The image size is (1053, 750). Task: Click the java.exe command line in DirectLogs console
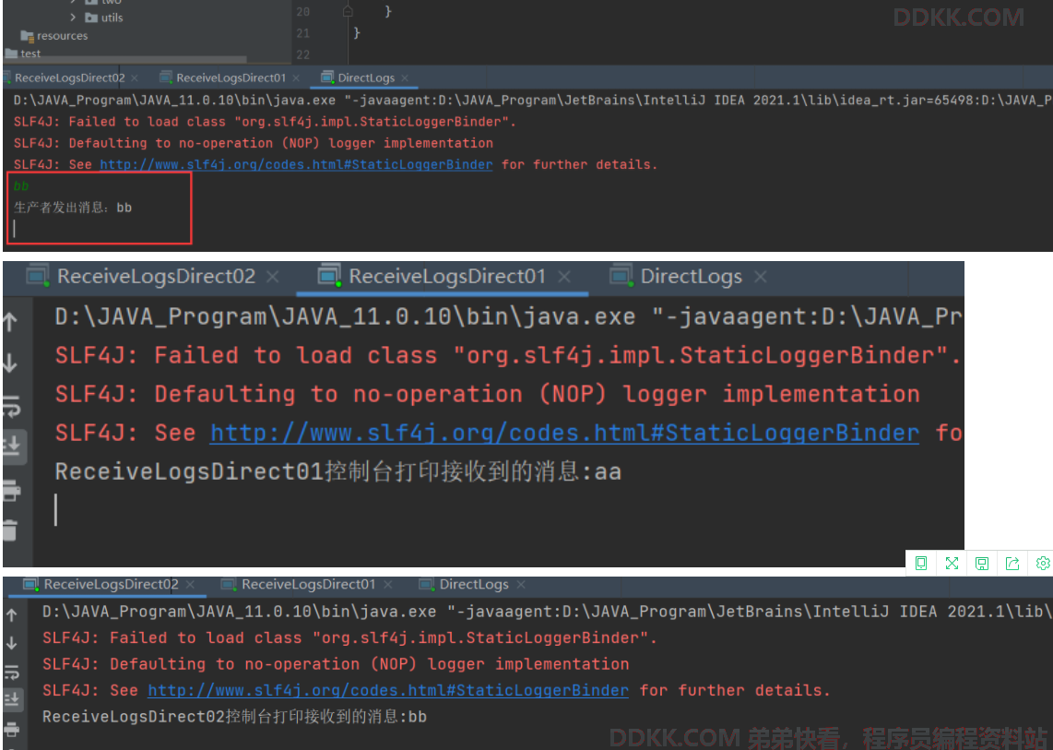(x=533, y=101)
